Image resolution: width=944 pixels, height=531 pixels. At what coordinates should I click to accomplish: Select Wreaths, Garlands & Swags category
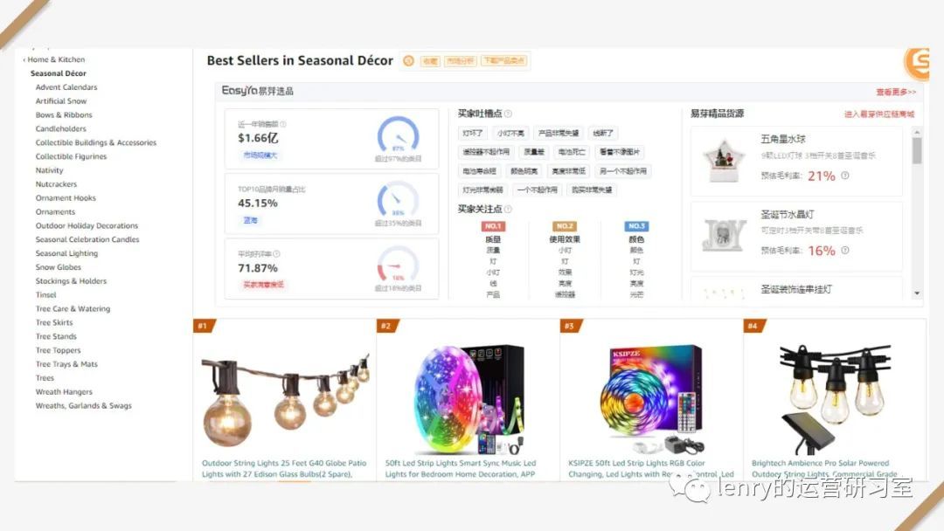(x=84, y=405)
